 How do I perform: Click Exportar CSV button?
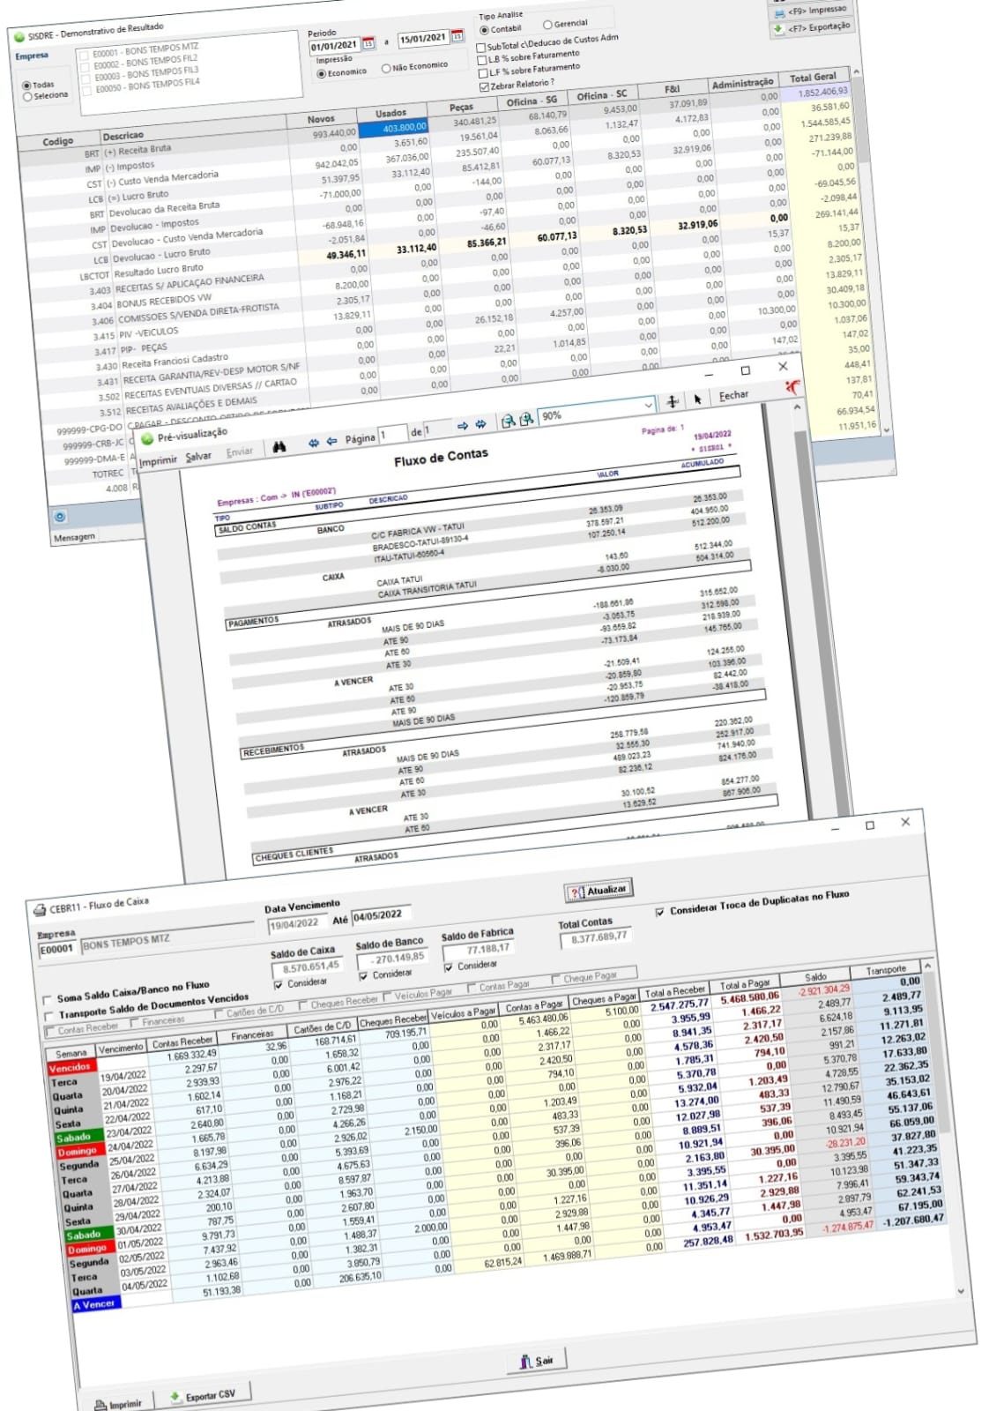202,1397
